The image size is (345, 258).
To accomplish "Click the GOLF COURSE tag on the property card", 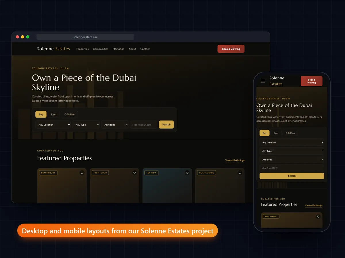I will (206, 173).
